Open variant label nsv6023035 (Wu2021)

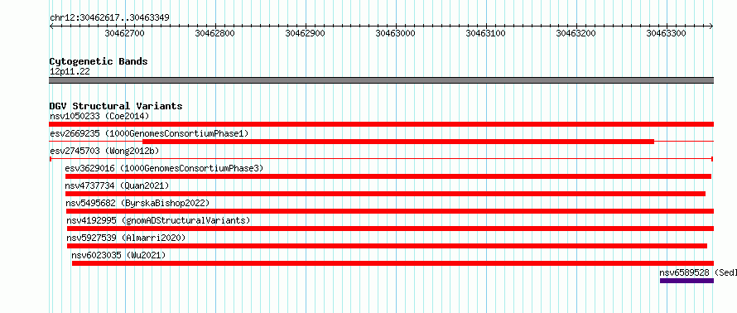(118, 255)
